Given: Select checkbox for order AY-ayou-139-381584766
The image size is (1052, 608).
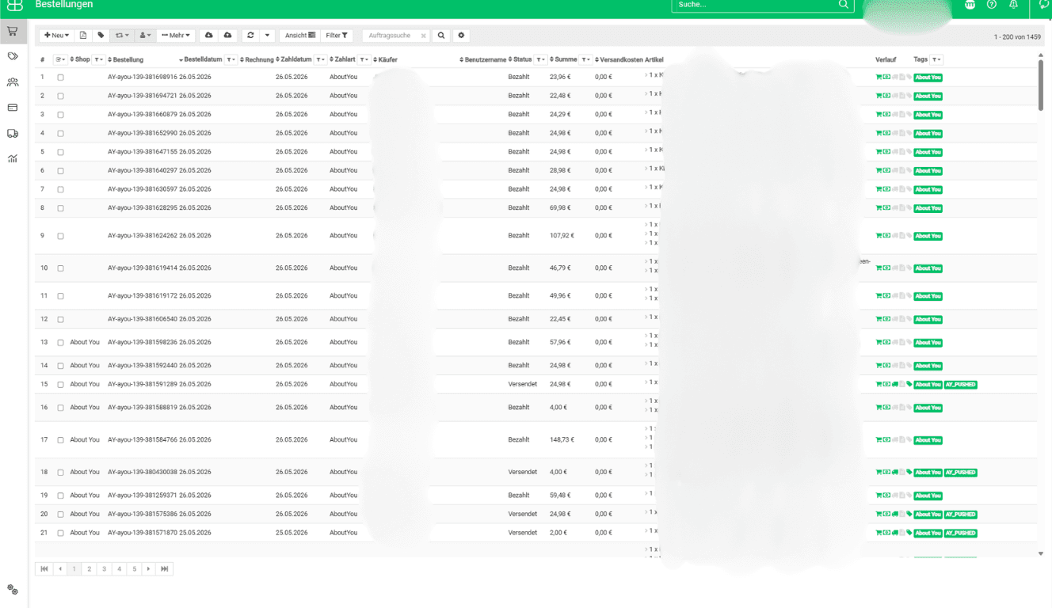Looking at the screenshot, I should (x=60, y=440).
